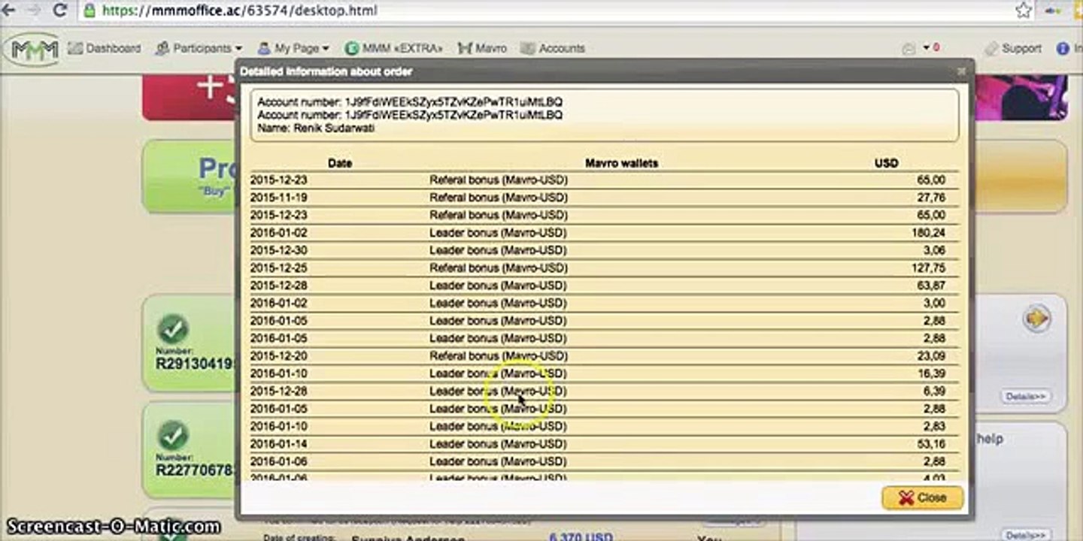The width and height of the screenshot is (1083, 541).
Task: Select the date cell "2015-12-25"
Action: pyautogui.click(x=278, y=267)
